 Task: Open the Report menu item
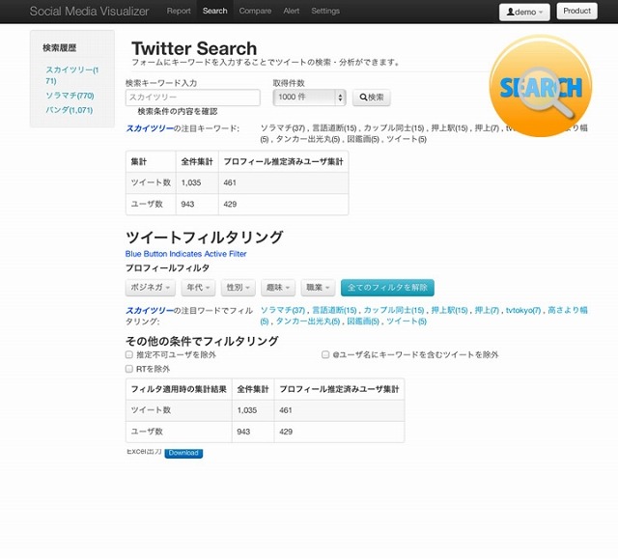click(x=179, y=12)
